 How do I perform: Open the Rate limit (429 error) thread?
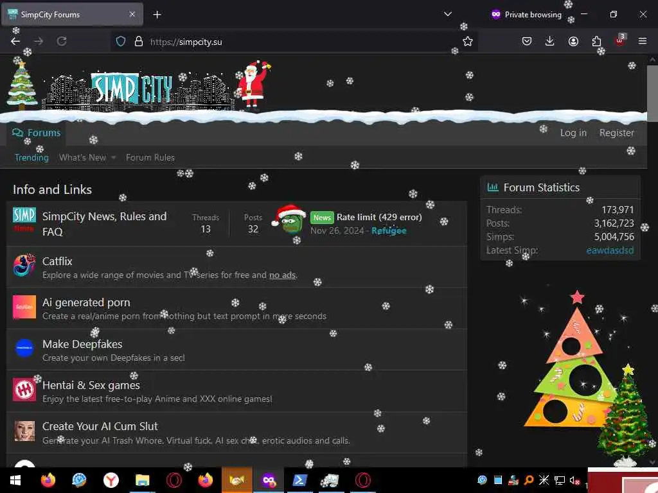coord(379,217)
